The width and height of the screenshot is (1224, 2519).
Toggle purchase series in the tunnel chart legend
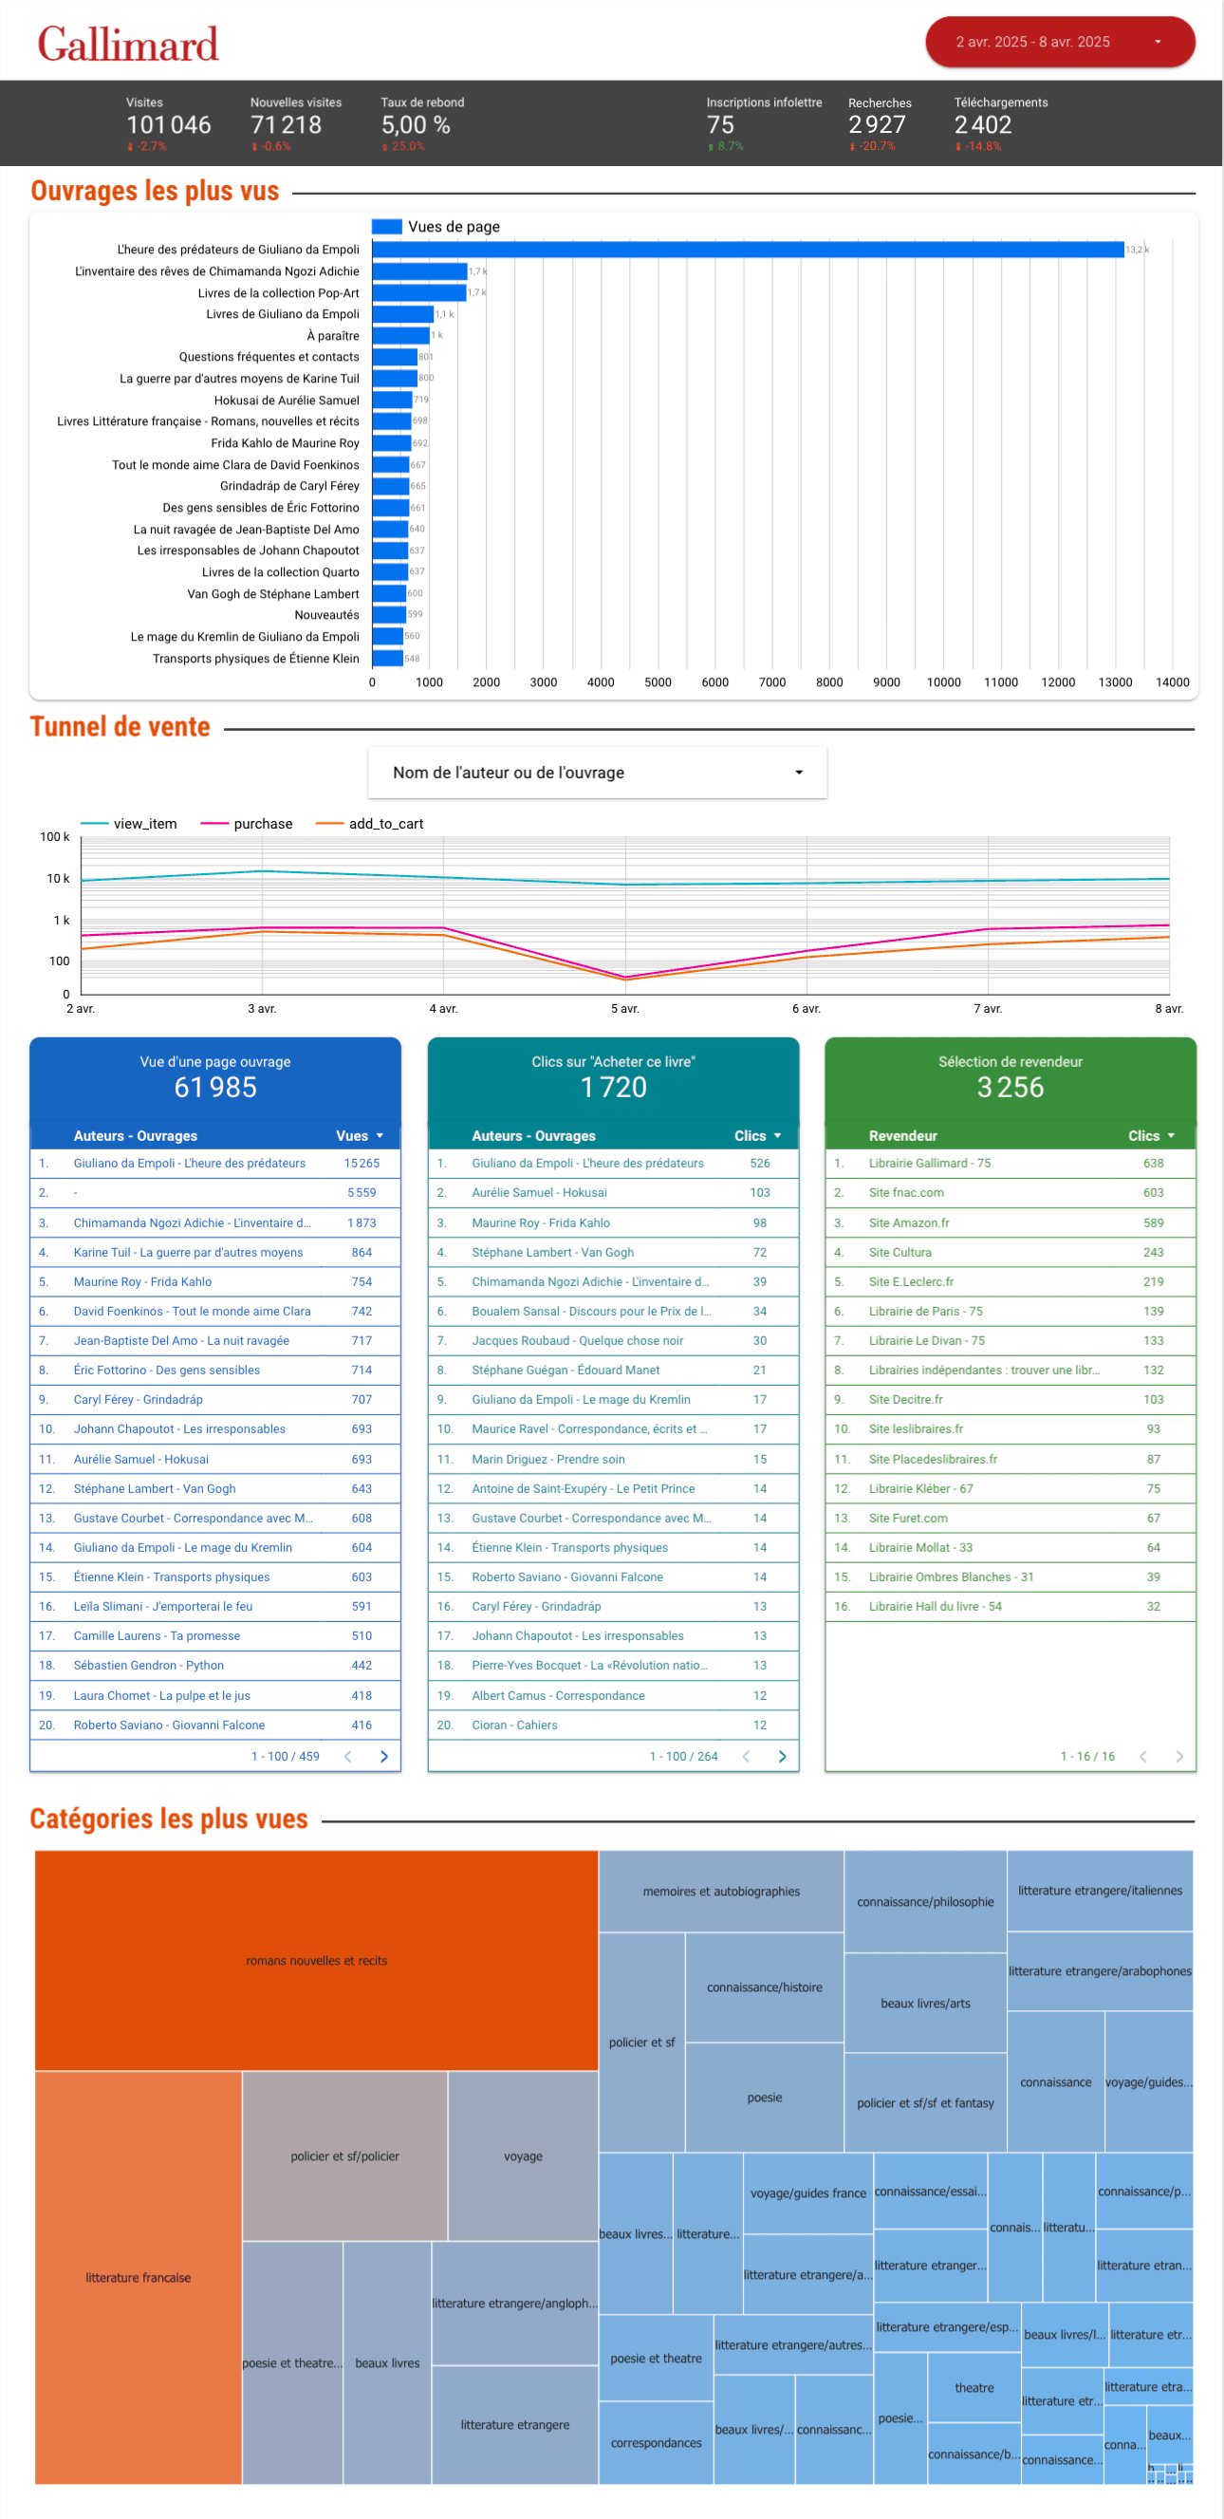pyautogui.click(x=247, y=823)
